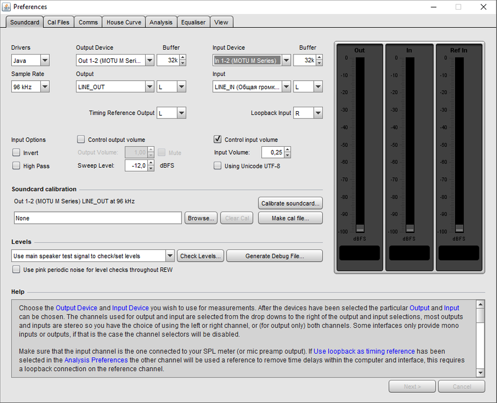Expand the Output Device dropdown
Screen dimensions: 497x403
pos(150,60)
